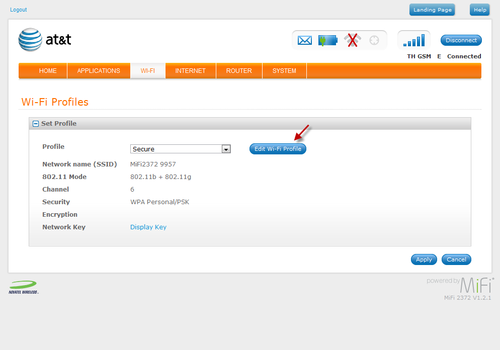The height and width of the screenshot is (350, 500).
Task: Click the TH GSM network label
Action: pos(419,56)
